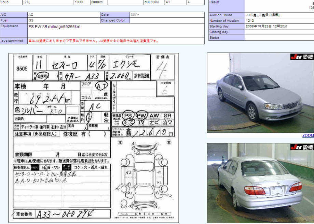Select the circled PW equipment icon on sheet
This screenshot has width=314, height=224.
(142, 116)
